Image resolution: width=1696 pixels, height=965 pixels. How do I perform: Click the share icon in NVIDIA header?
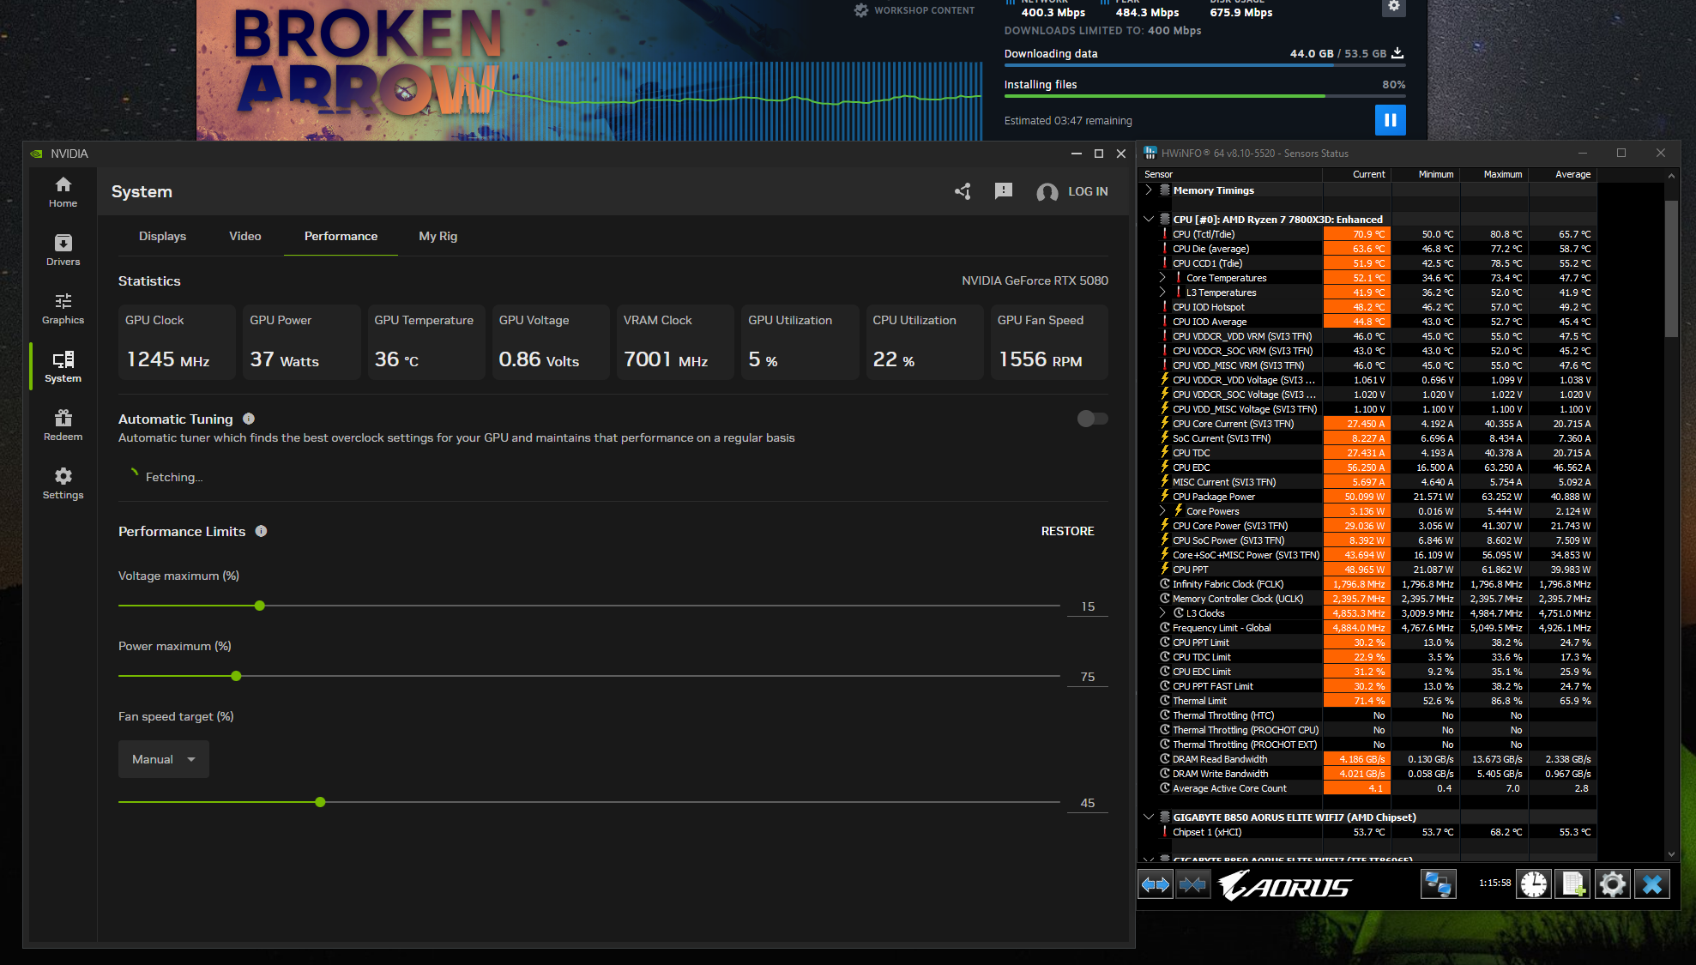pyautogui.click(x=963, y=191)
